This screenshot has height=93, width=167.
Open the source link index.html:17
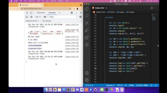(72, 37)
